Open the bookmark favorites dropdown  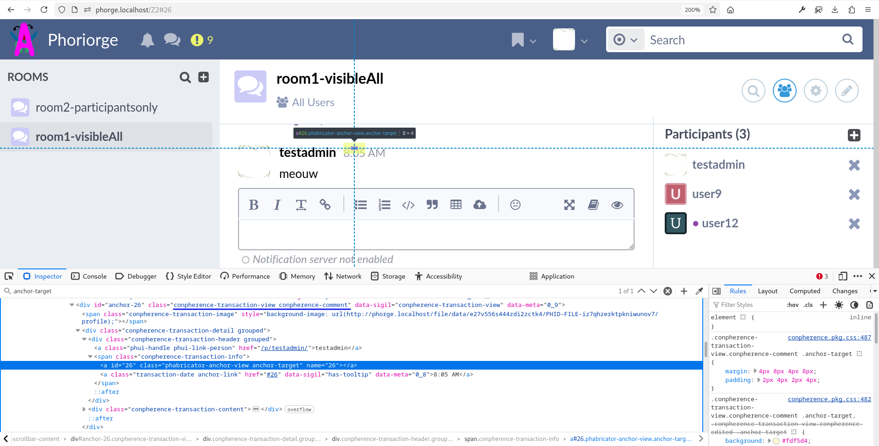(x=524, y=40)
